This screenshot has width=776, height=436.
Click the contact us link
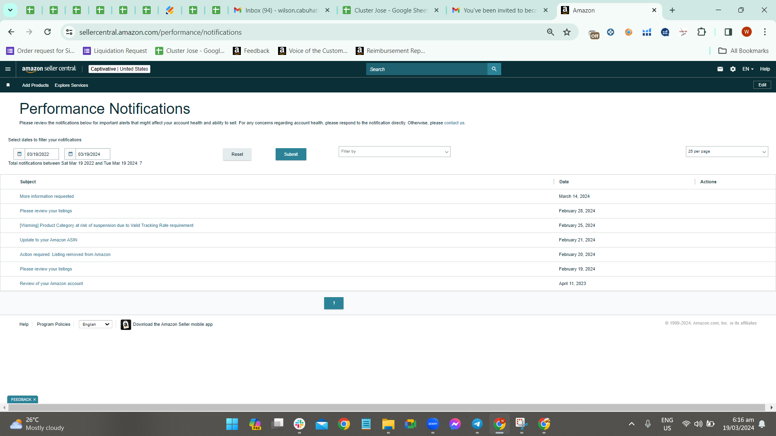click(454, 123)
